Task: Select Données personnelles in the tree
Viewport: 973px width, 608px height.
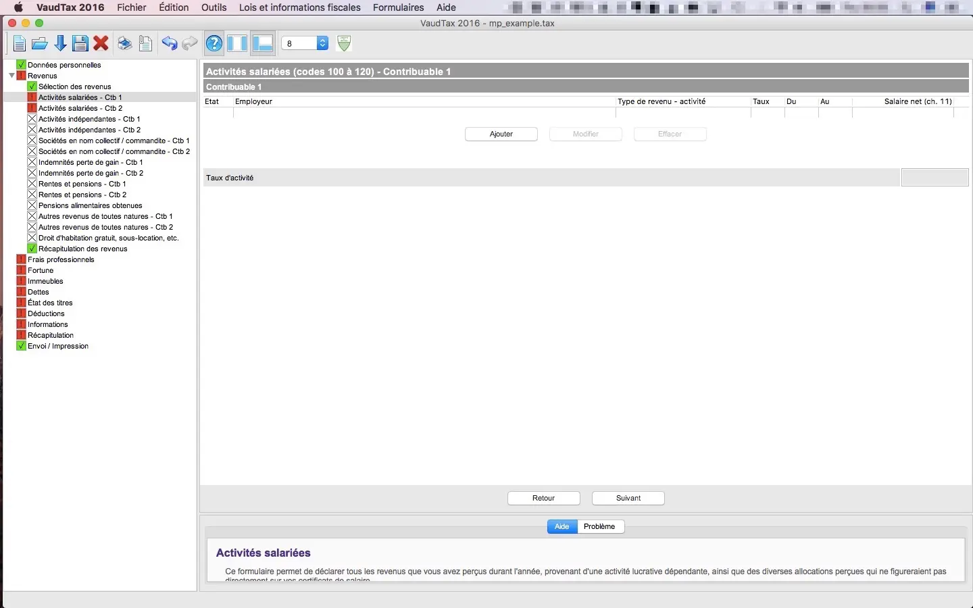Action: pyautogui.click(x=64, y=65)
